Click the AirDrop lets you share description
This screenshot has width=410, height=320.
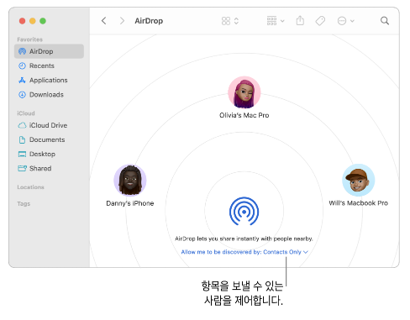pyautogui.click(x=244, y=239)
